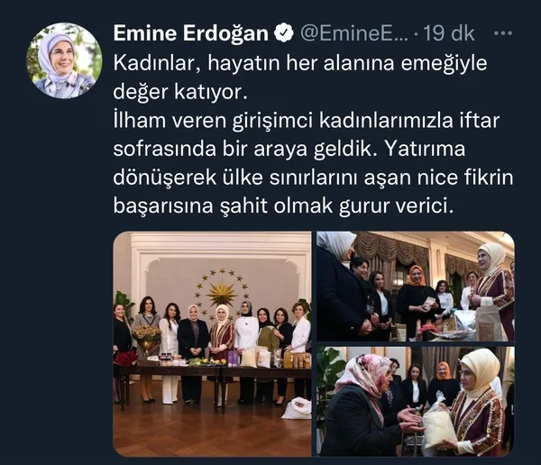Viewport: 541px width, 465px height.
Task: Open the top-right photo of women chatting
Action: [416, 287]
